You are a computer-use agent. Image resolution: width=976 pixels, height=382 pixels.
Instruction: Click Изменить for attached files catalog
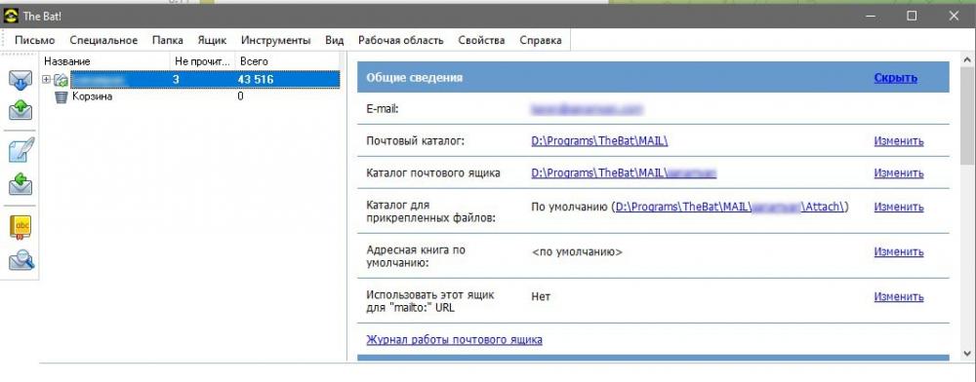pyautogui.click(x=899, y=207)
